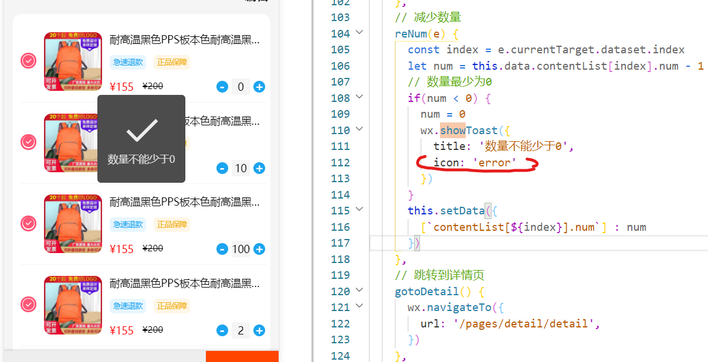Collapse the reNum function at line 104
The height and width of the screenshot is (362, 708).
(x=360, y=33)
